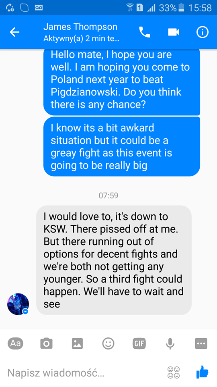Tap the microphone to record voice message
The height and width of the screenshot is (387, 217).
click(170, 343)
